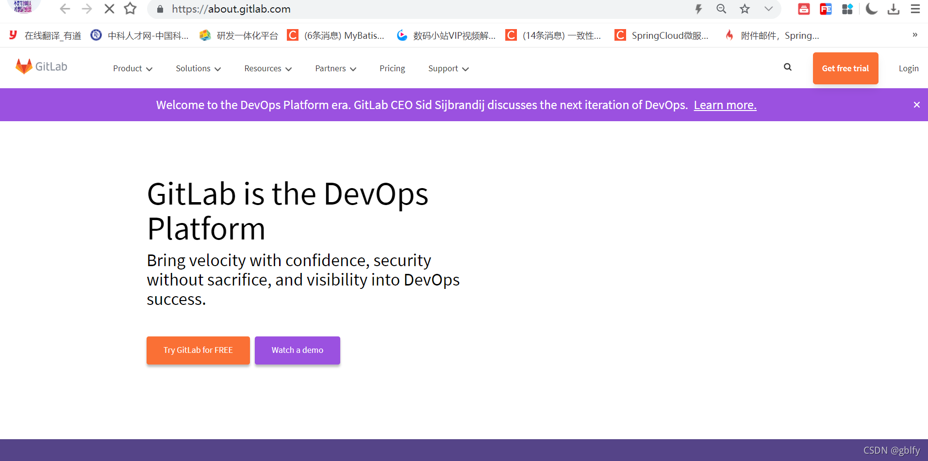This screenshot has height=461, width=928.
Task: Stop page loading with the X icon
Action: click(x=109, y=9)
